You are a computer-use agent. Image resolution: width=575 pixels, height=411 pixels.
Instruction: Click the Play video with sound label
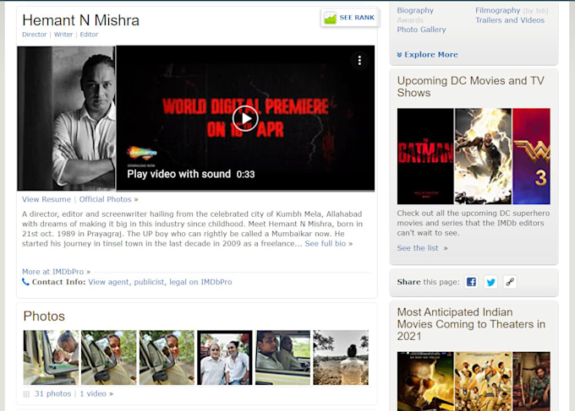point(179,174)
